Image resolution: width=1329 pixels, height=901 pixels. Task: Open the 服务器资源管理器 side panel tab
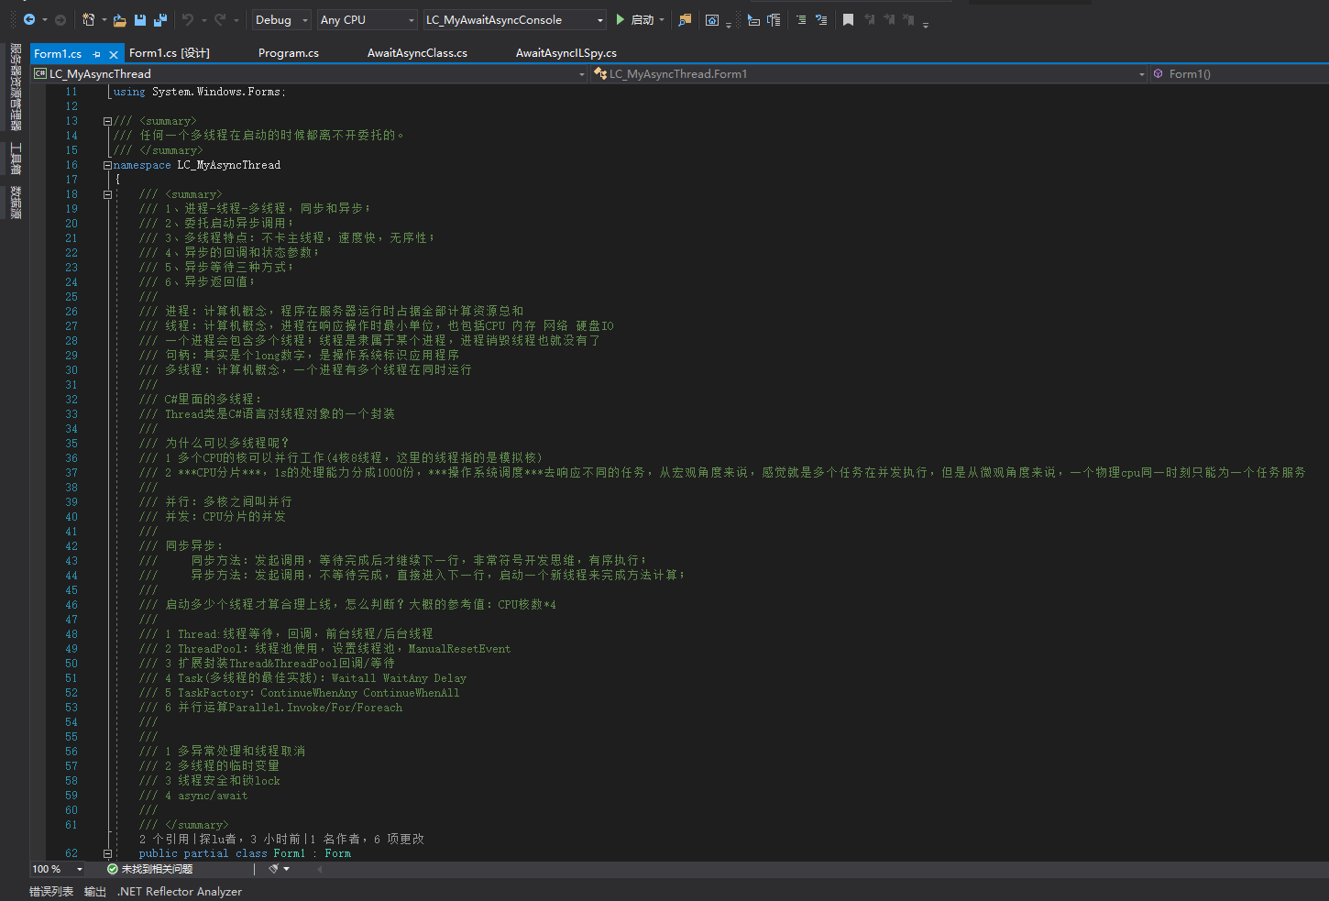tap(16, 87)
